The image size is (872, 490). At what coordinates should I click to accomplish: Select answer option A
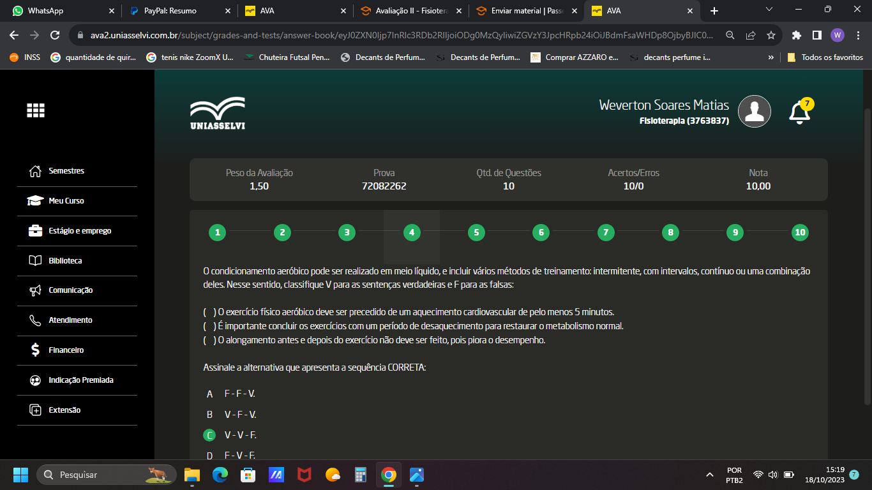(x=209, y=394)
